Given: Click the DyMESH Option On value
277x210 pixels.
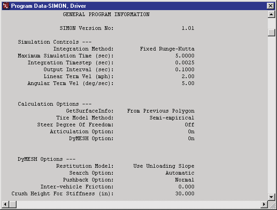Looking at the screenshot, I should click(191, 138).
